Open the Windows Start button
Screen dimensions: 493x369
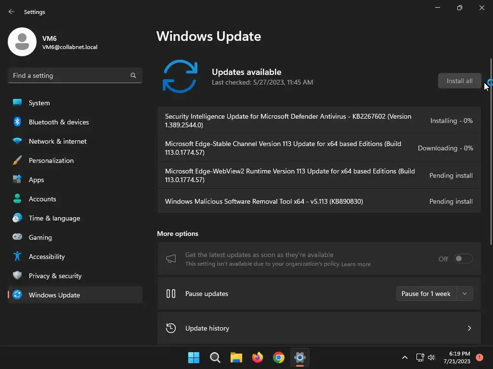[194, 357]
